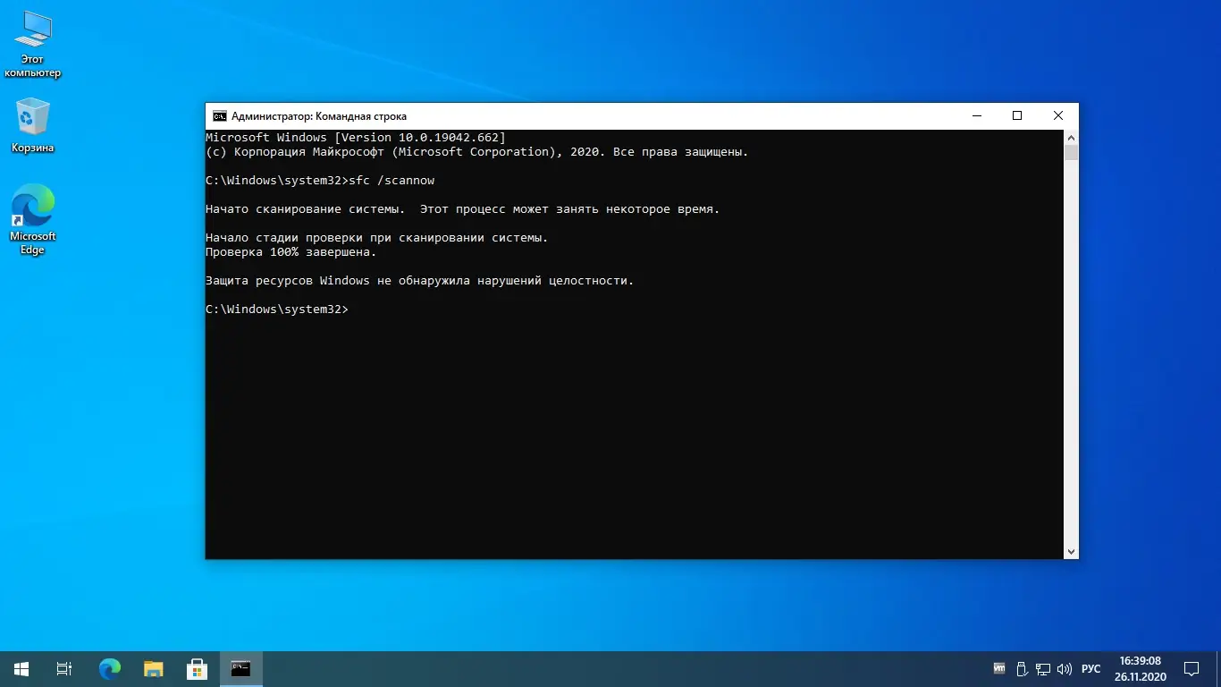Click the 'Защита ресурсов Windows' result line
This screenshot has height=687, width=1221.
pyautogui.click(x=420, y=281)
